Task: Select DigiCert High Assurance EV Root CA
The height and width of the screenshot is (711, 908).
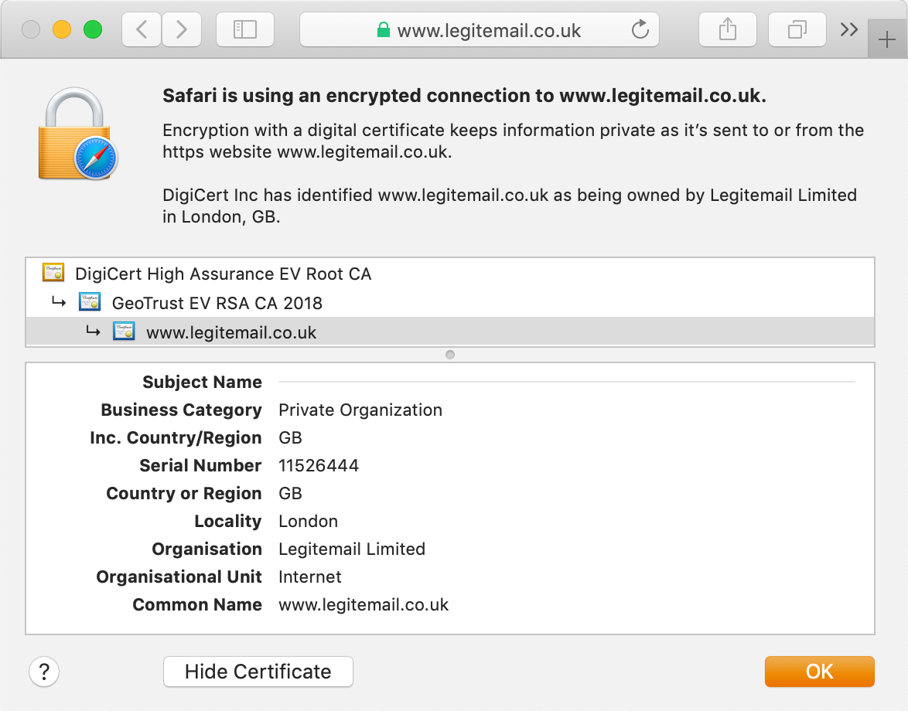Action: pyautogui.click(x=450, y=273)
